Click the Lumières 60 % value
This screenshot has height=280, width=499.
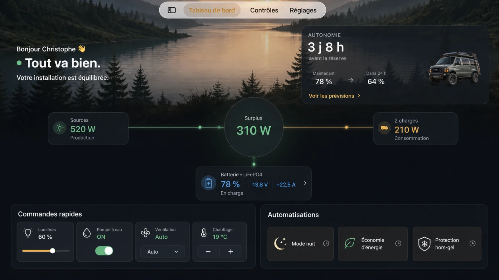[x=45, y=237]
